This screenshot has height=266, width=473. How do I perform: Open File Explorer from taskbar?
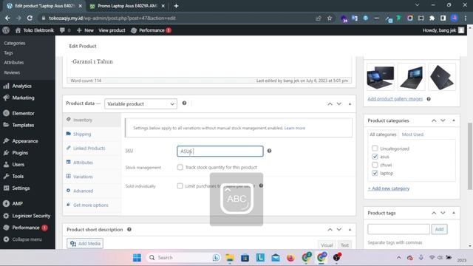(x=230, y=258)
